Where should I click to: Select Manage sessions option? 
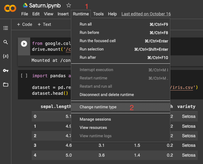click(x=95, y=119)
